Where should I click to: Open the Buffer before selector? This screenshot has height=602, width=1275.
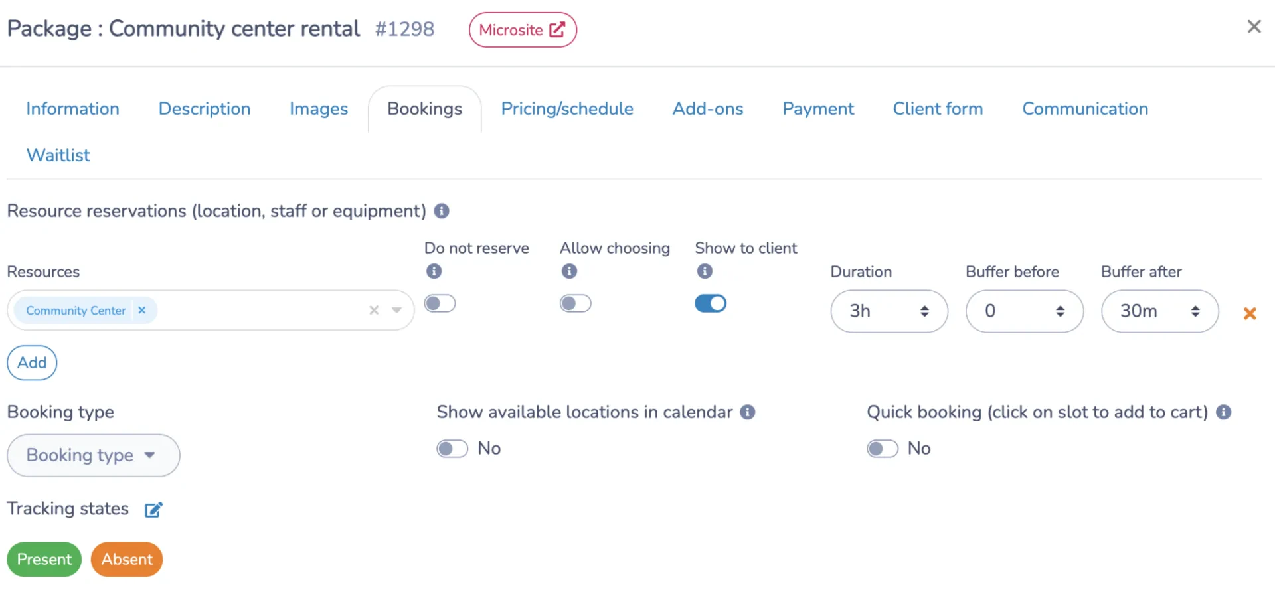click(1025, 311)
